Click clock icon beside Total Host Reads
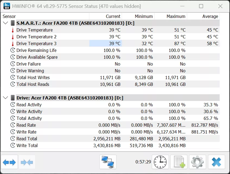This screenshot has width=230, height=174. pos(13,84)
